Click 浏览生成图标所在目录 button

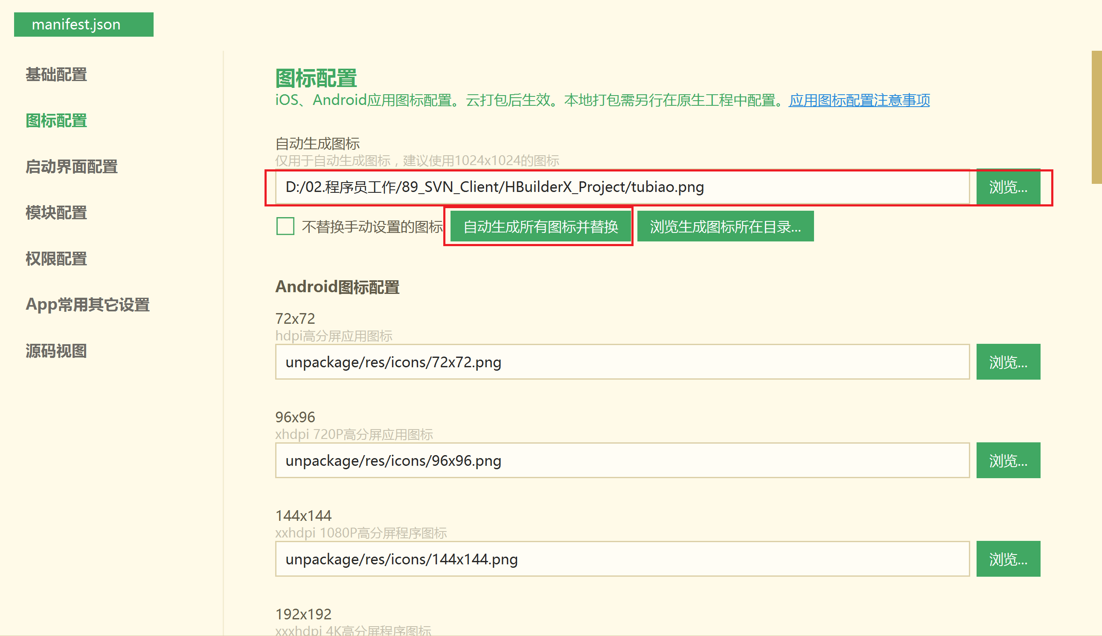(x=725, y=226)
